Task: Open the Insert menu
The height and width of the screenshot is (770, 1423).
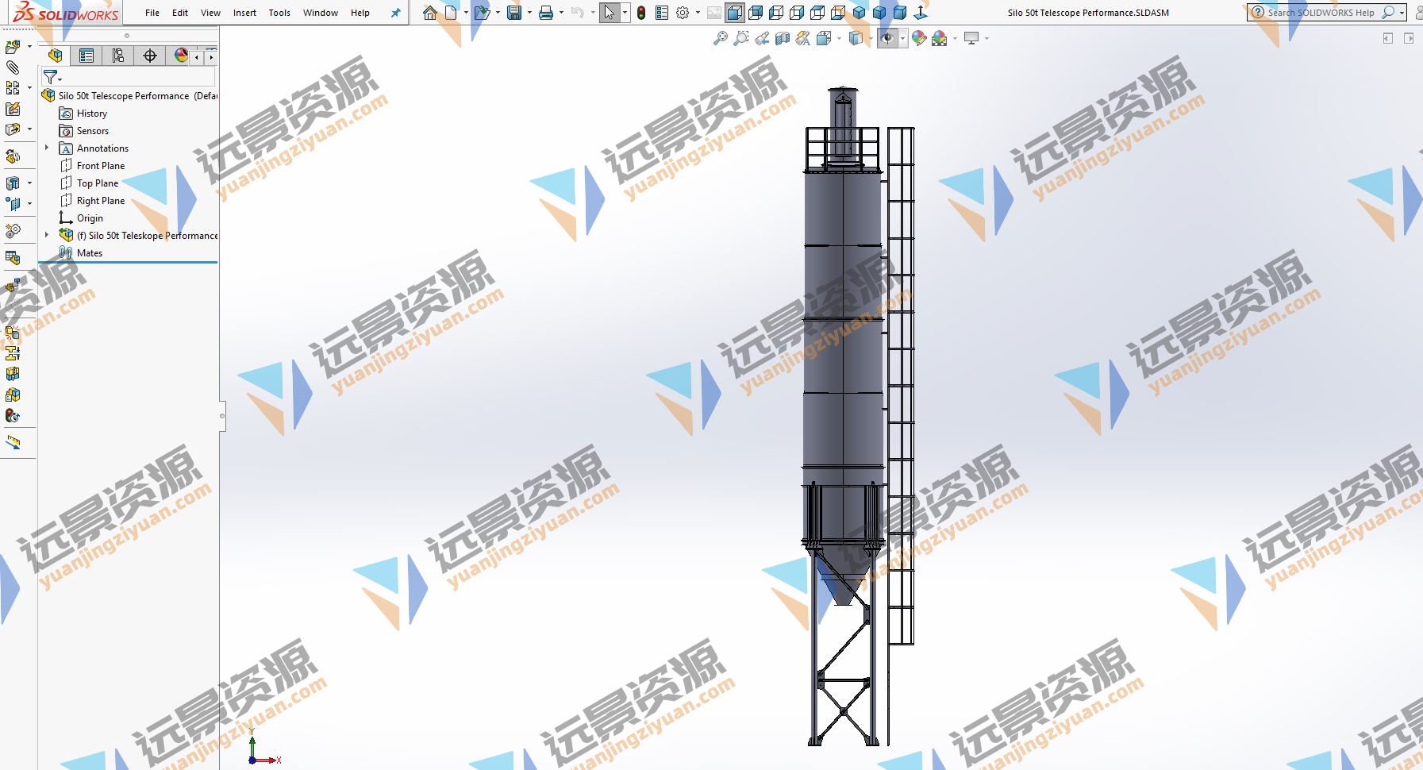Action: [x=244, y=13]
